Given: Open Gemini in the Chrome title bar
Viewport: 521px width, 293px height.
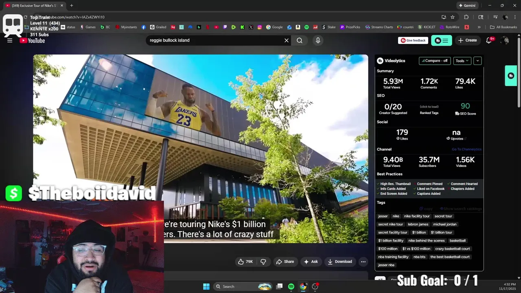Looking at the screenshot, I should click(x=467, y=6).
